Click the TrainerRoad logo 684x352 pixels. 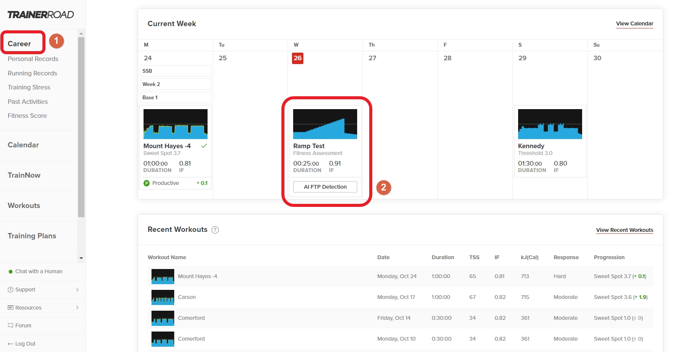point(41,15)
